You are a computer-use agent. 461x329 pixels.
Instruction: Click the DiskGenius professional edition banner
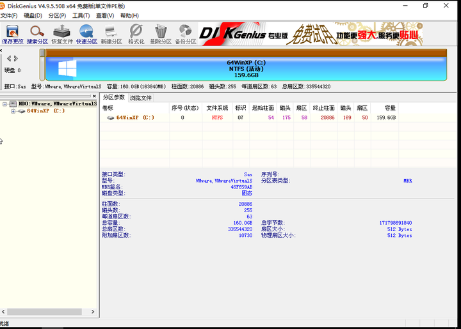311,34
